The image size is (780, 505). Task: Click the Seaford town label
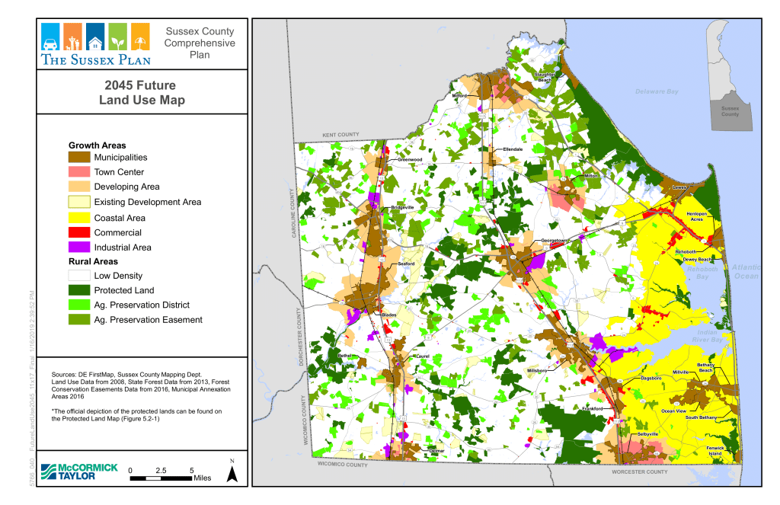pyautogui.click(x=405, y=264)
